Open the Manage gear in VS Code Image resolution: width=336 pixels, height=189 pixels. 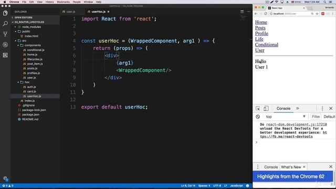pos(5,178)
